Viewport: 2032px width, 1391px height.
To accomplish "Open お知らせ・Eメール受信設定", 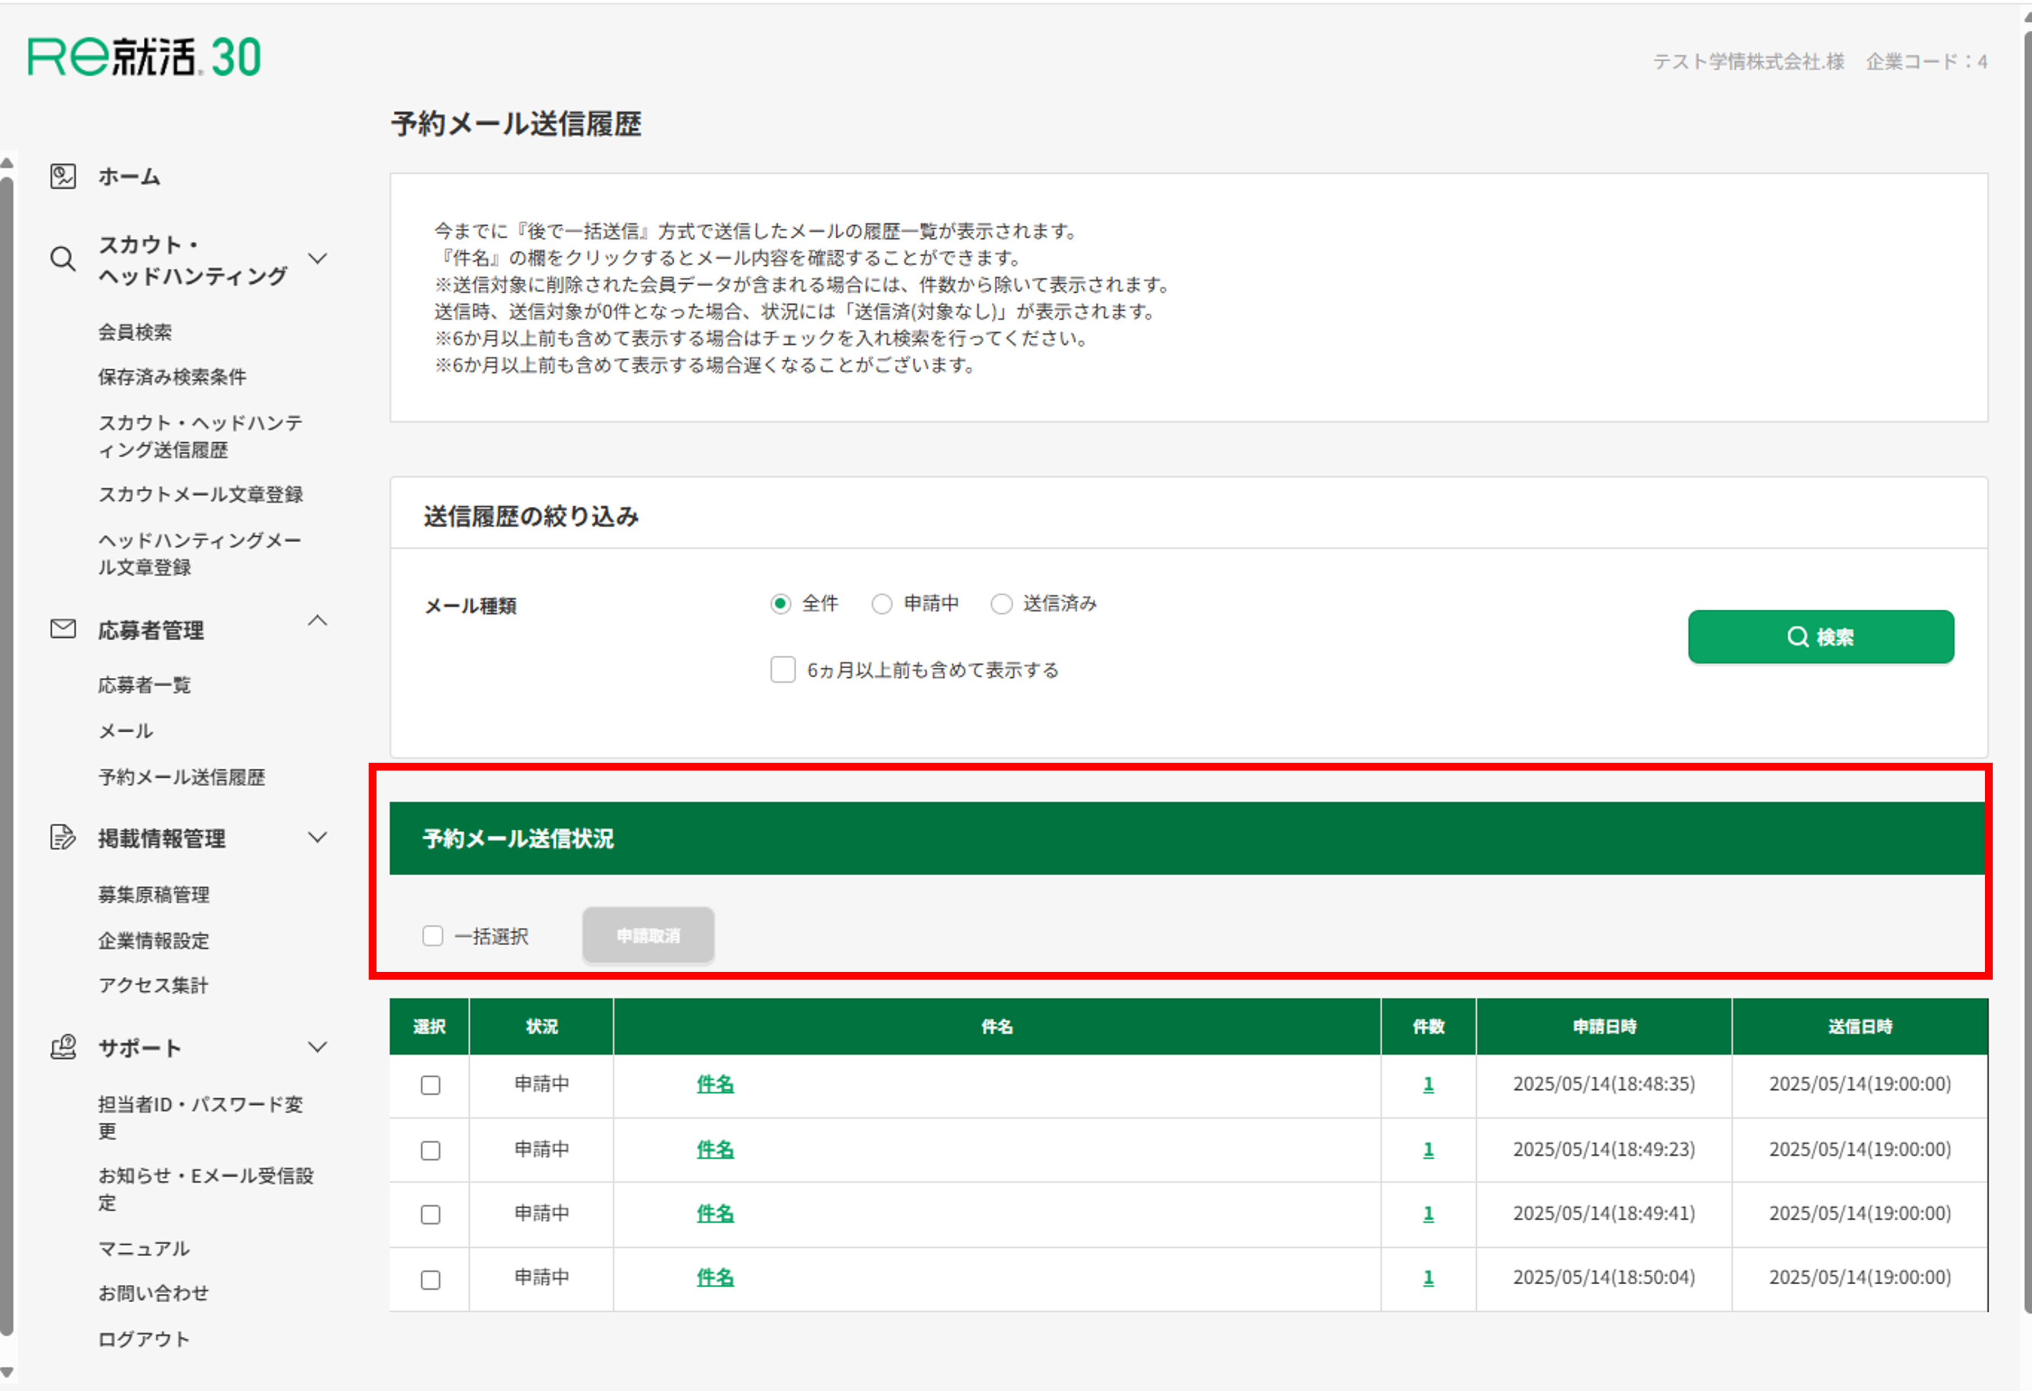I will coord(206,1189).
